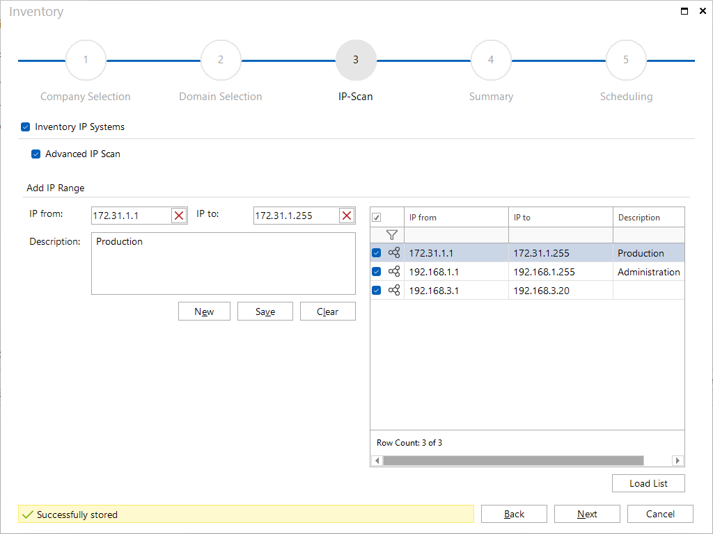Toggle the select-all checkbox in grid header
Image resolution: width=713 pixels, height=534 pixels.
point(377,218)
